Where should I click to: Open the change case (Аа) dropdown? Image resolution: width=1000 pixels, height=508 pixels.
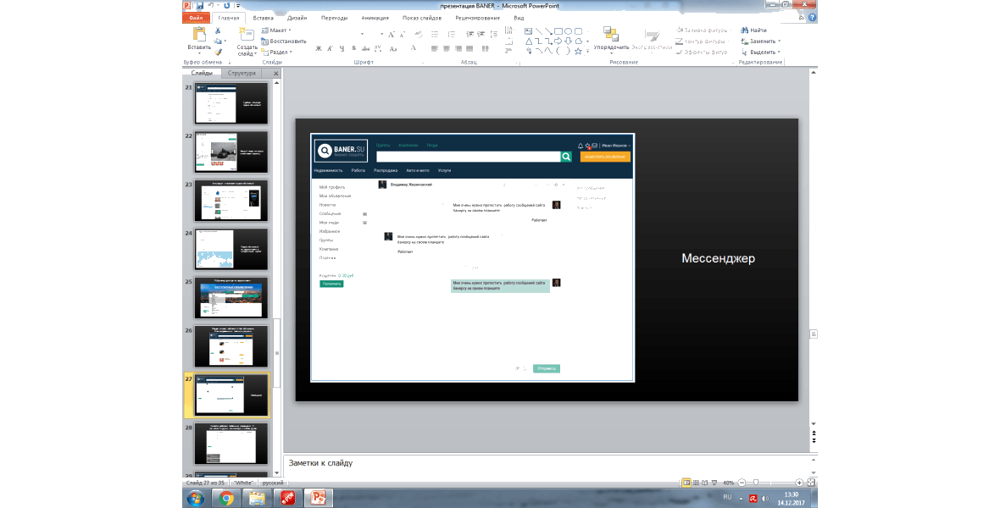(393, 48)
